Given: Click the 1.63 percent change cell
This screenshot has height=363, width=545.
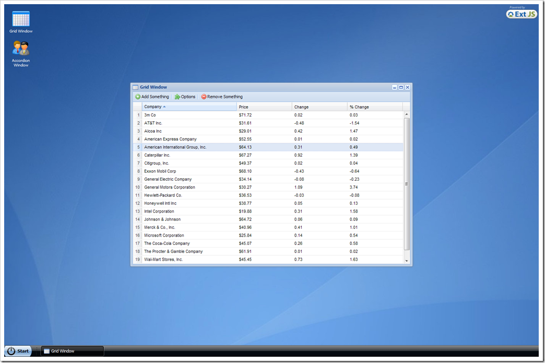Looking at the screenshot, I should coord(375,260).
